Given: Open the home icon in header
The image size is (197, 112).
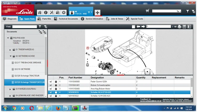Looking at the screenshot, I should point(40,12).
